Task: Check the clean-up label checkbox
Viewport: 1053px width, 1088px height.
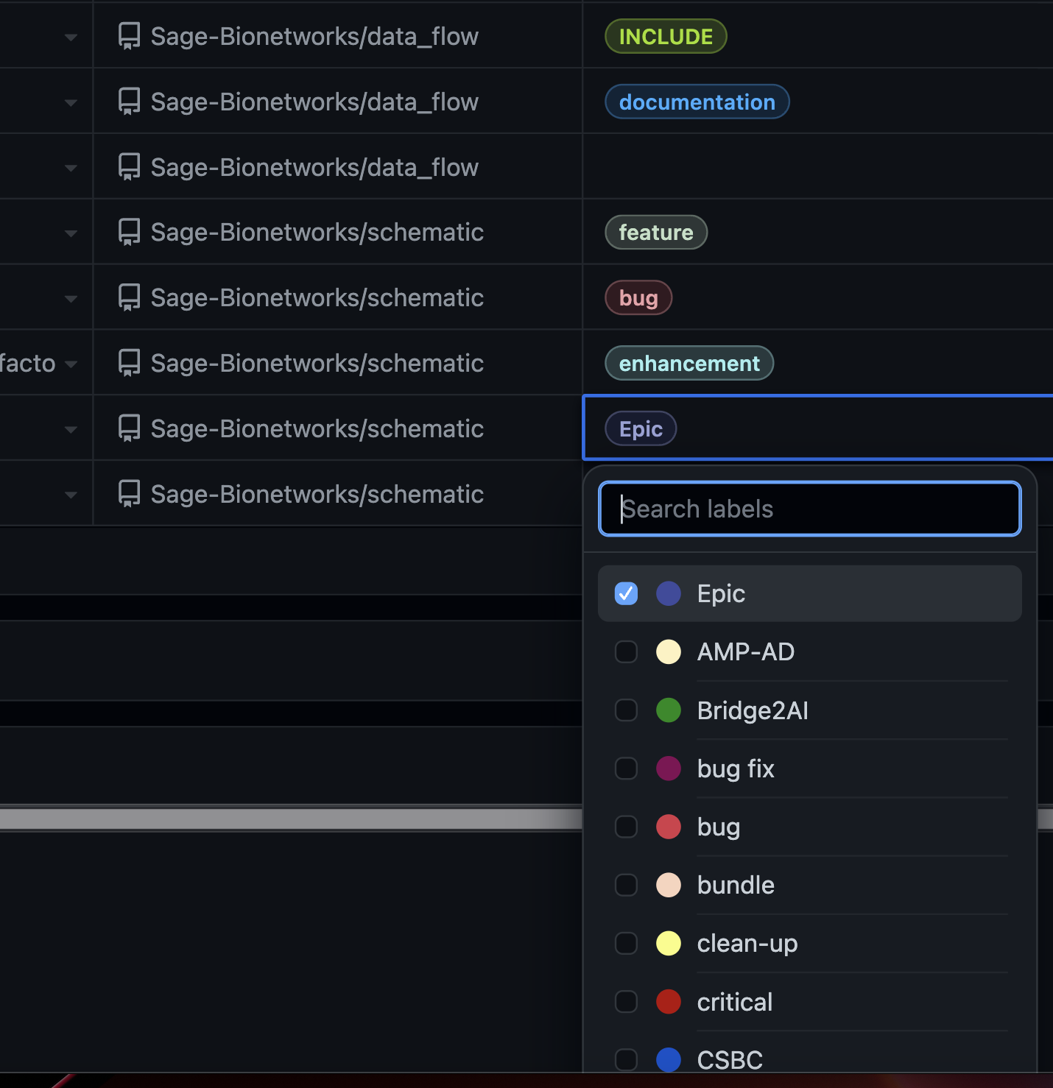Action: point(626,943)
